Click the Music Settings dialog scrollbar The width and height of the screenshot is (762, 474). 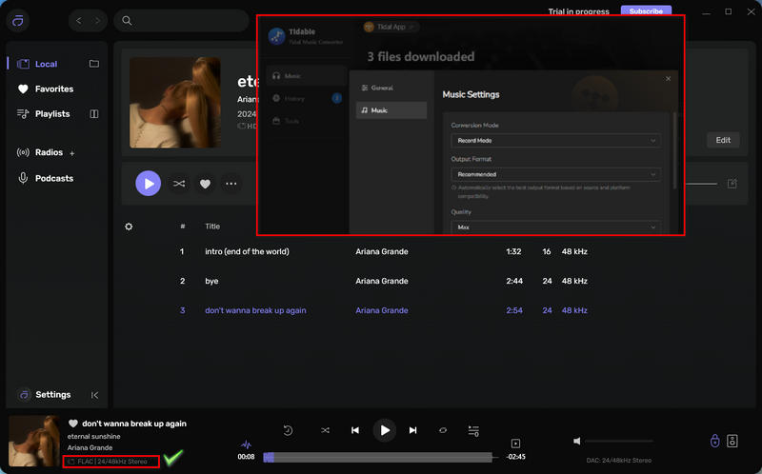pyautogui.click(x=674, y=150)
